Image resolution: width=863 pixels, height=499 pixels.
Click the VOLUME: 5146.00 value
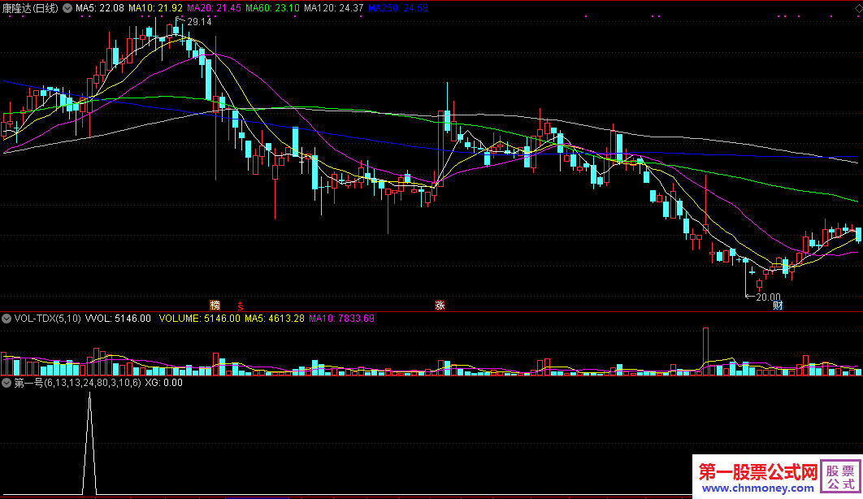click(x=200, y=318)
